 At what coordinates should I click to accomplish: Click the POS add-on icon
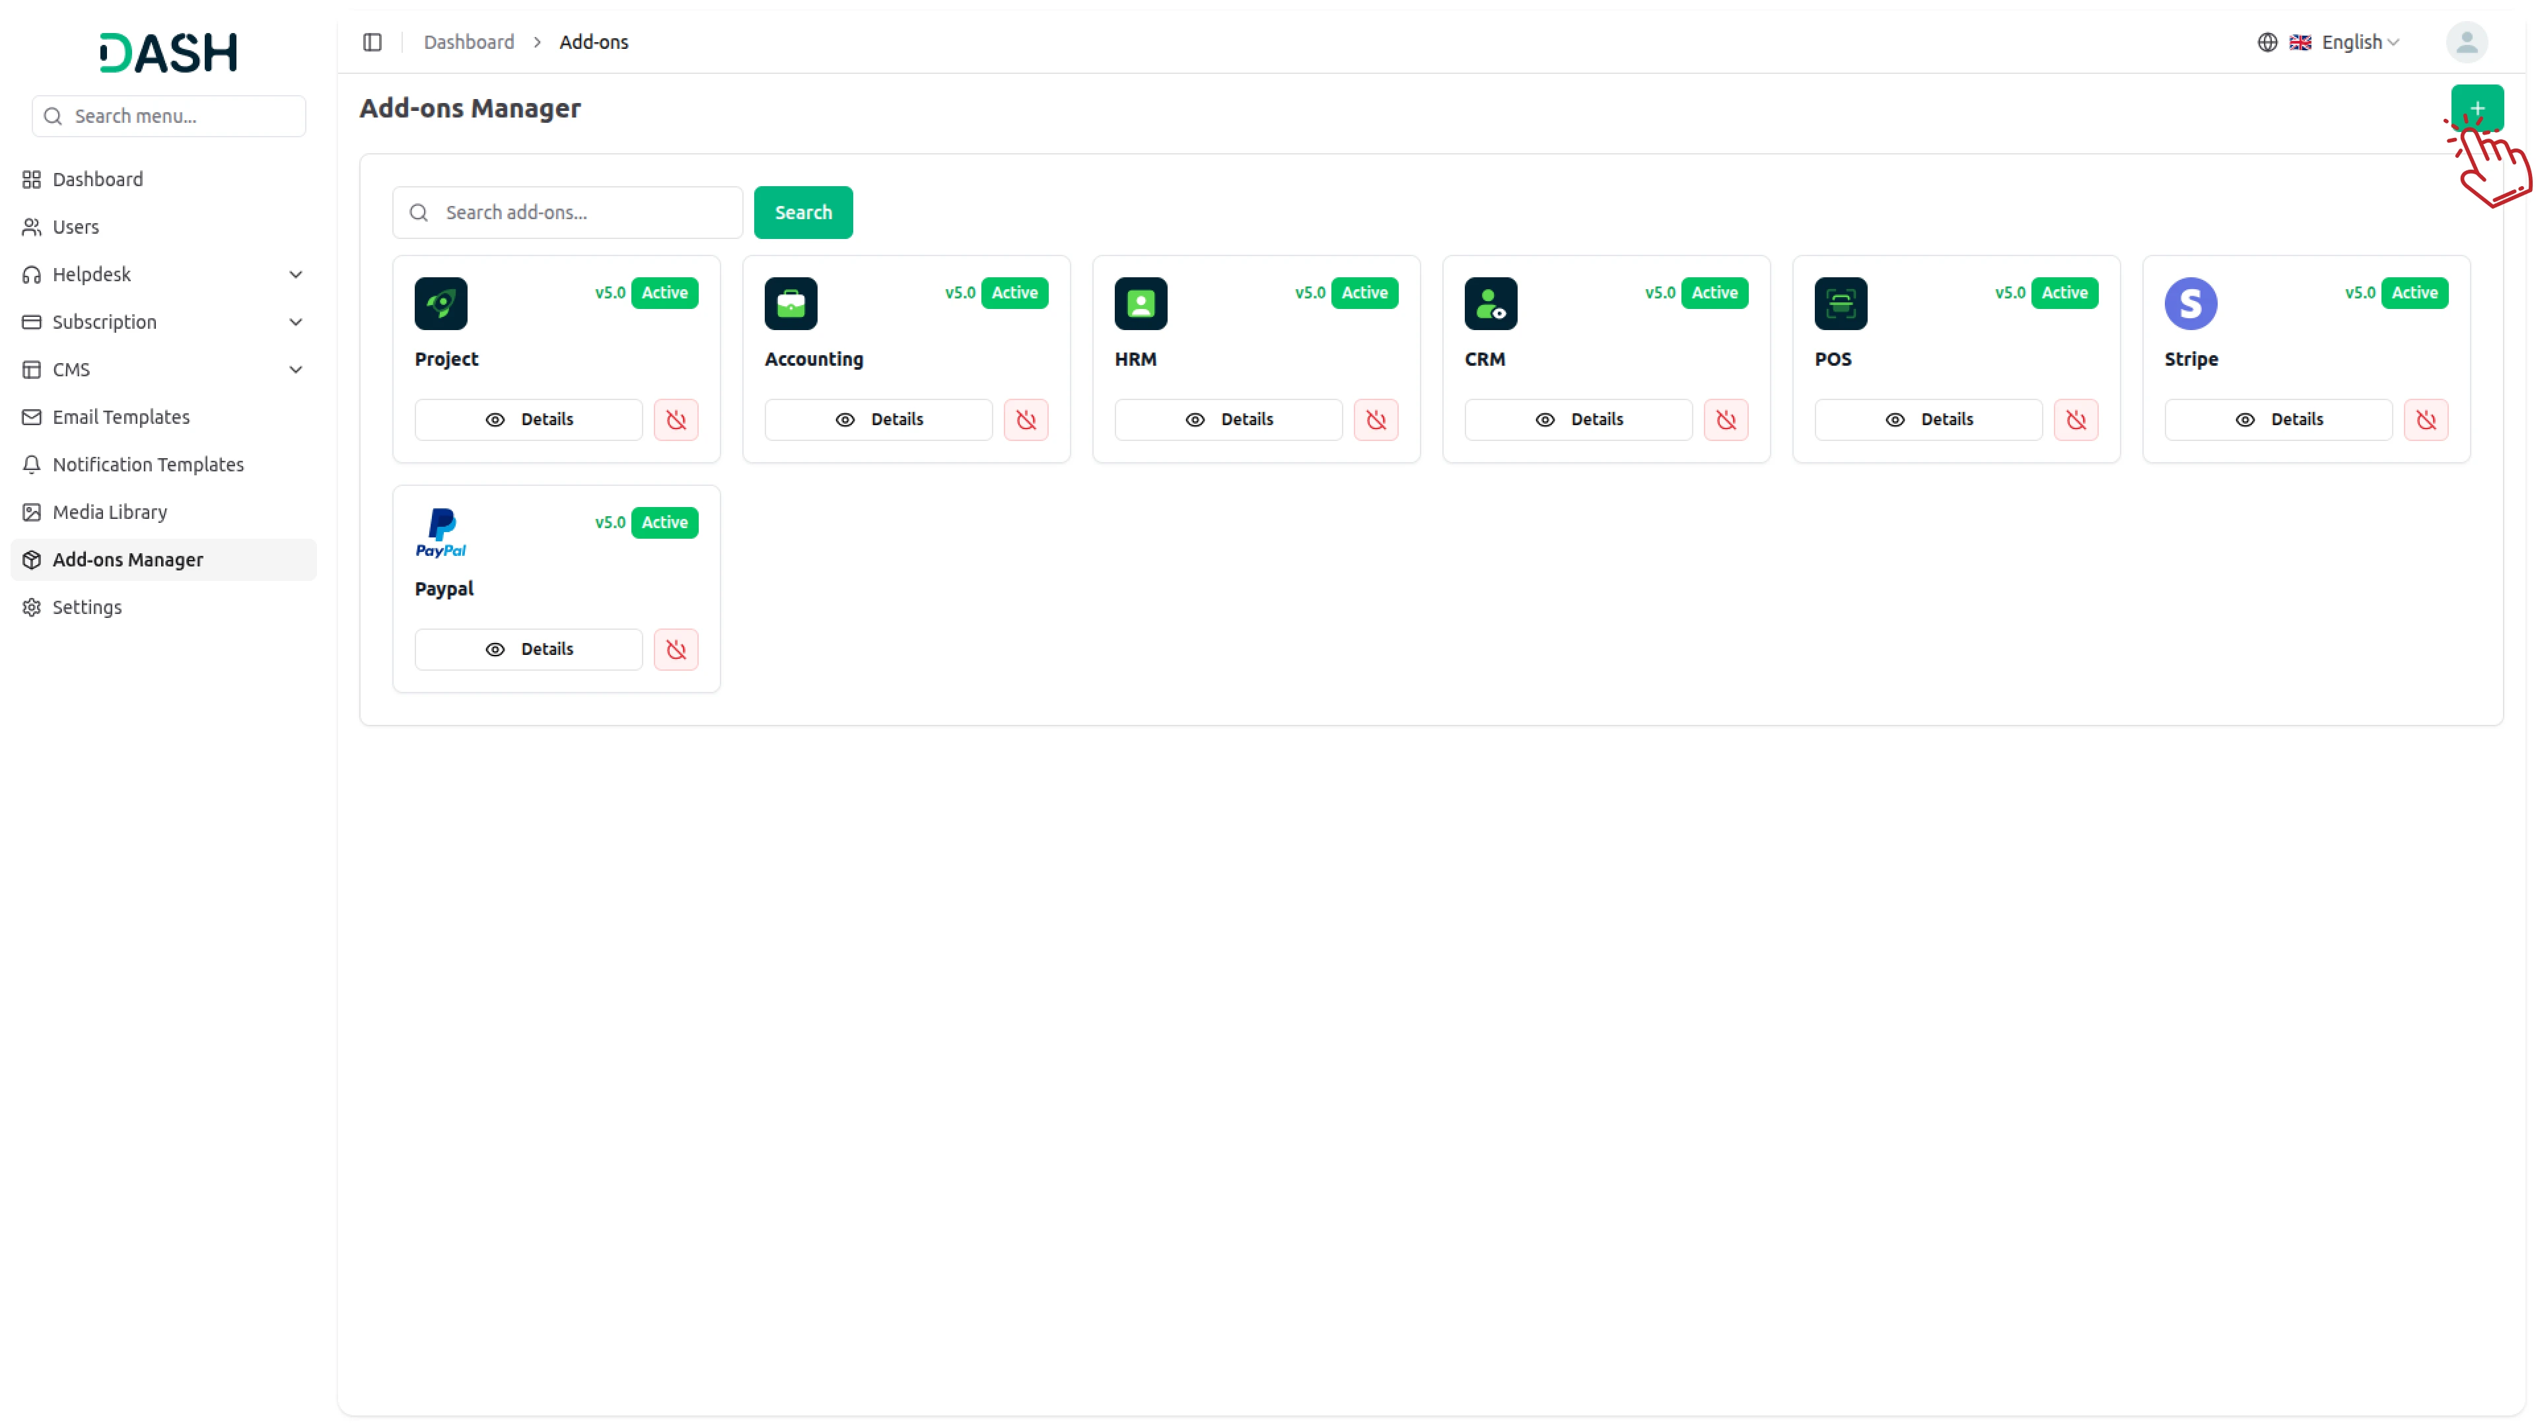(x=1840, y=303)
